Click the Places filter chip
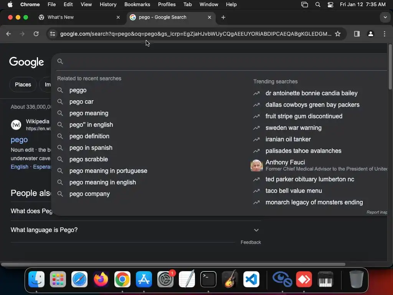 tap(23, 85)
